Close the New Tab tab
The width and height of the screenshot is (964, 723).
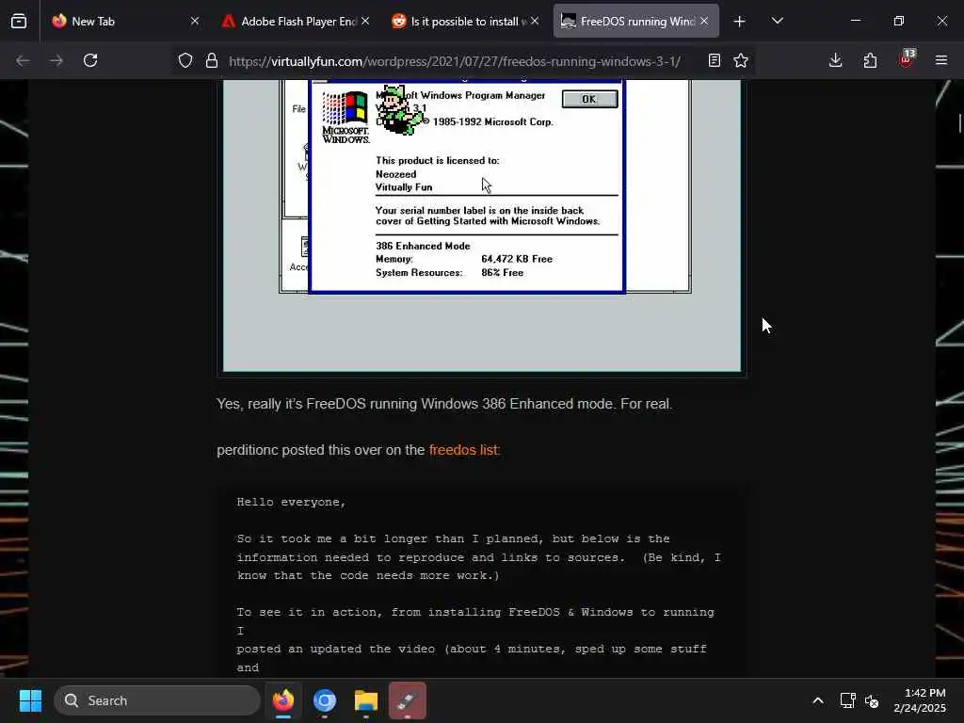tap(194, 22)
